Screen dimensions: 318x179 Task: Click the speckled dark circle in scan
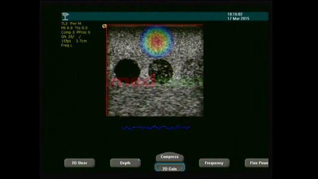tap(161, 71)
